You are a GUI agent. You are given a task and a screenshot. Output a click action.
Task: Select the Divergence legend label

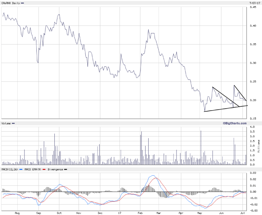click(x=56, y=169)
